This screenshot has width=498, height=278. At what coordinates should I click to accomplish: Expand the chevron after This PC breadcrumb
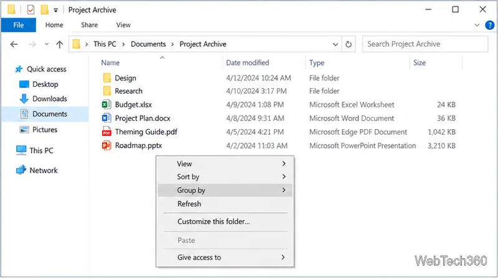click(x=123, y=44)
